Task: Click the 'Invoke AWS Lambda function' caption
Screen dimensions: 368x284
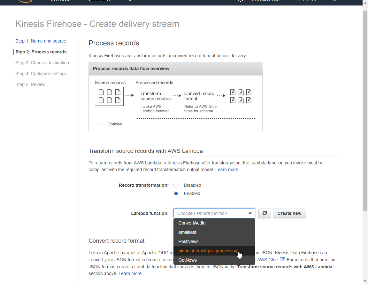Action: tap(155, 109)
